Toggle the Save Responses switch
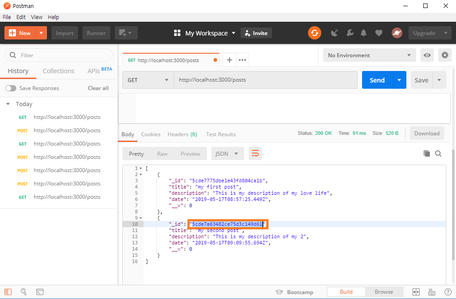456x299 pixels. click(11, 88)
